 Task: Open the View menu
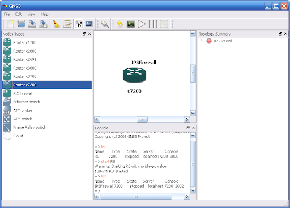click(31, 14)
